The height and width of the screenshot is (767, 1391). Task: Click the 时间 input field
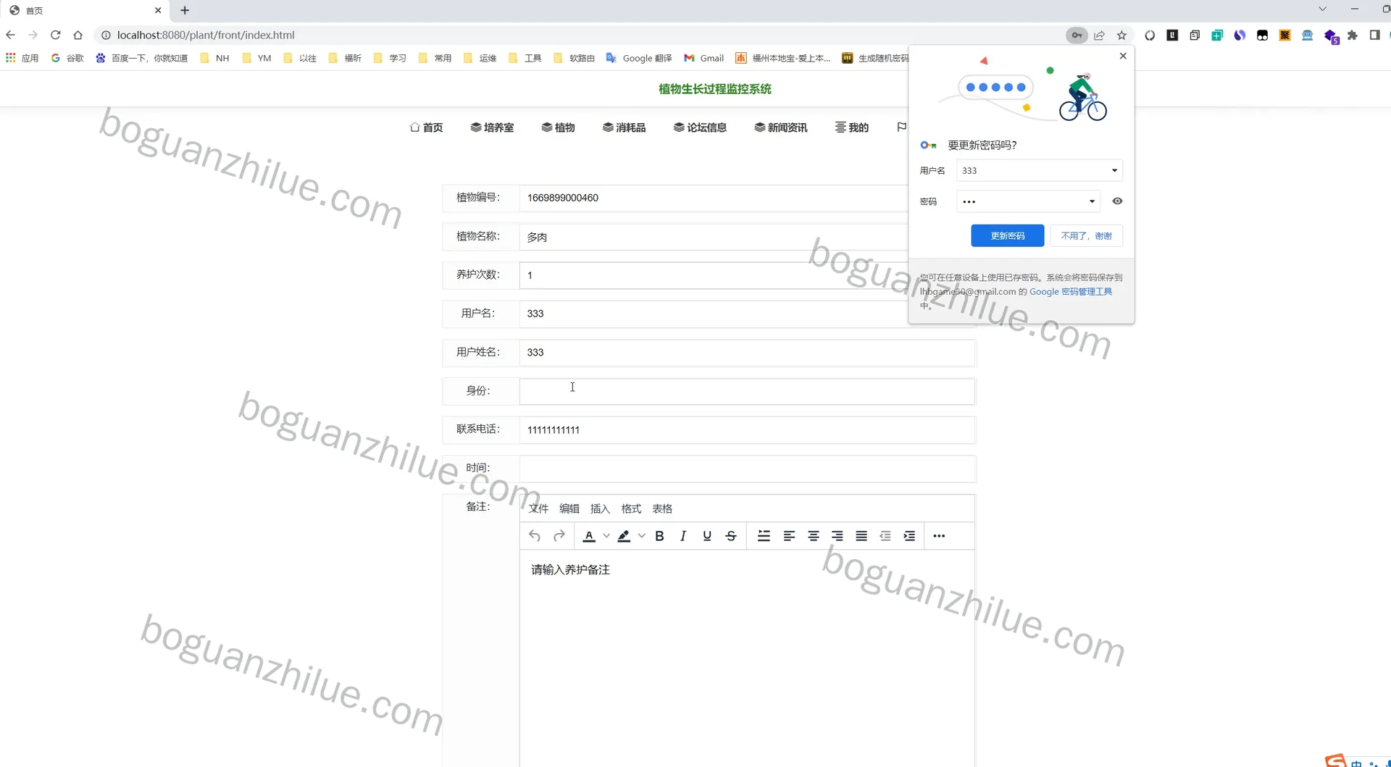tap(747, 469)
